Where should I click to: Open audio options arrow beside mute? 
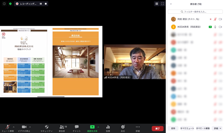tap(14, 127)
